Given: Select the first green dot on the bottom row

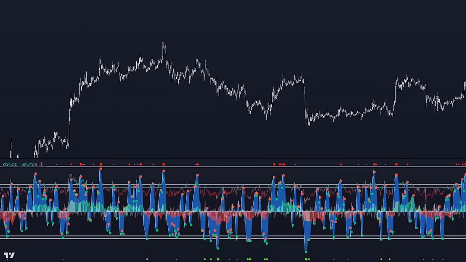Looking at the screenshot, I should coord(147,259).
